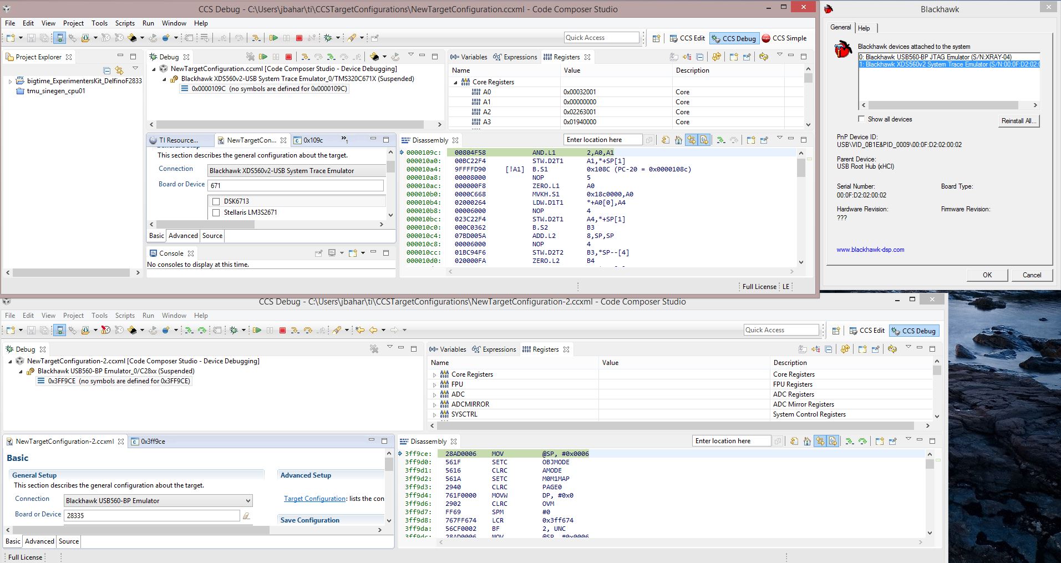Toggle Show Source button in top Disassembly view
Viewport: 1061px width, 563px height.
(704, 140)
